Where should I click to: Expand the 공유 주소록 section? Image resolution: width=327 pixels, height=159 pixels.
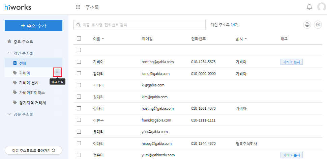[9, 114]
